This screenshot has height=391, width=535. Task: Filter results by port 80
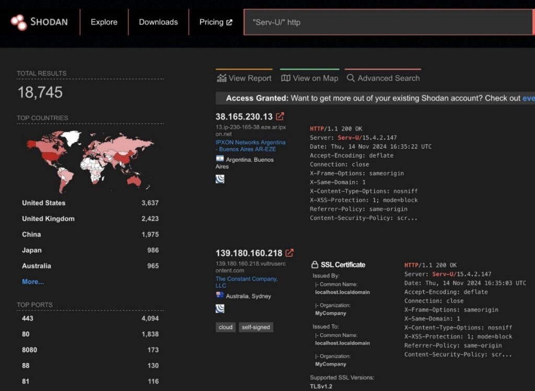[x=90, y=334]
